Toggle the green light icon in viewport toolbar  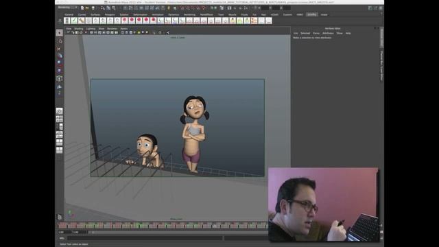tap(139, 32)
